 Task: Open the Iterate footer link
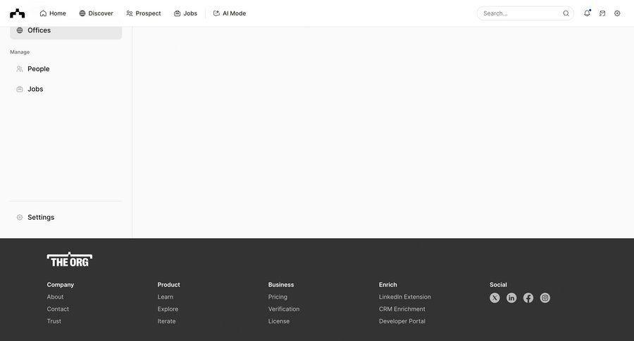click(x=166, y=321)
